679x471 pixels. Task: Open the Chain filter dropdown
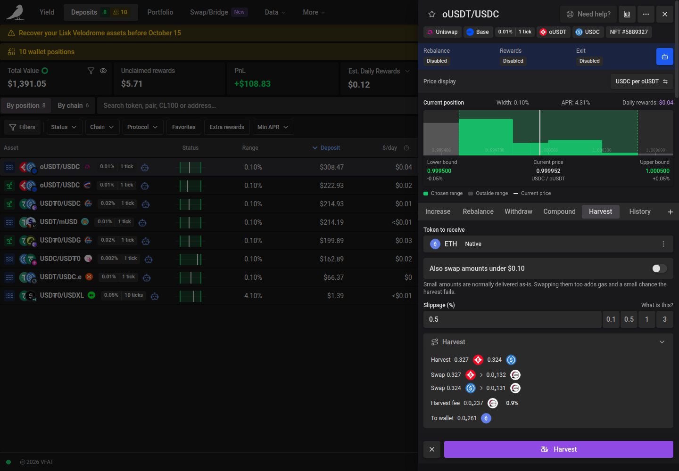coord(102,127)
